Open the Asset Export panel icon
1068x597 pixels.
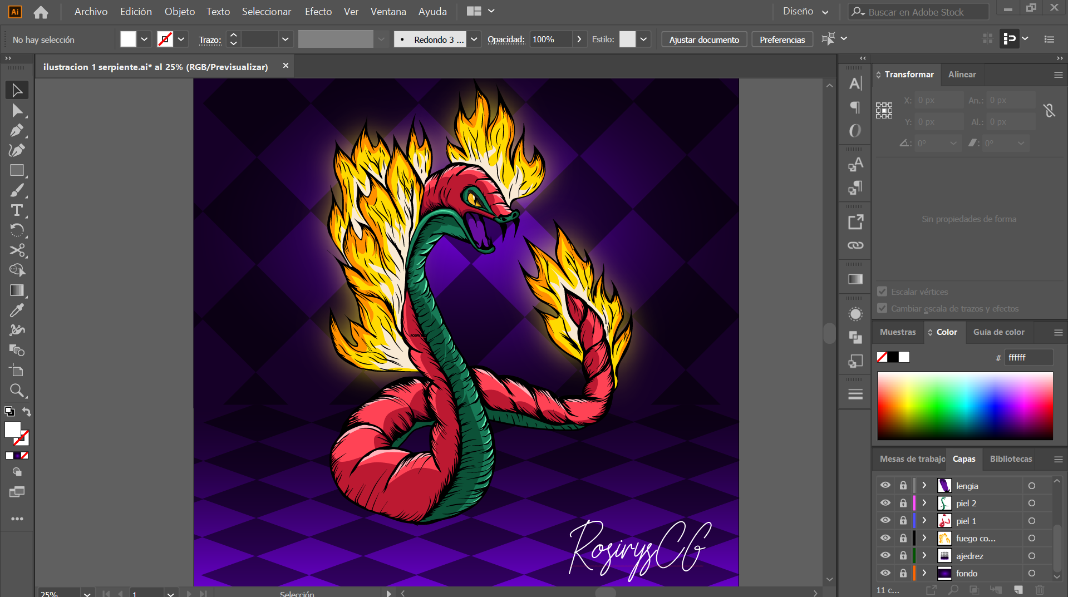pos(855,222)
